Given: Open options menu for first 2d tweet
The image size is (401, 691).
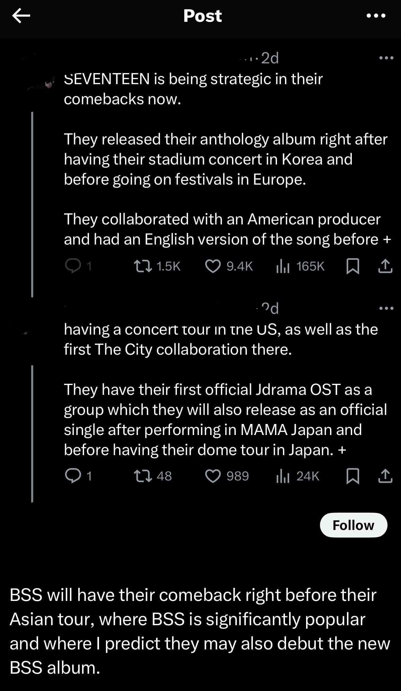Looking at the screenshot, I should pos(386,58).
